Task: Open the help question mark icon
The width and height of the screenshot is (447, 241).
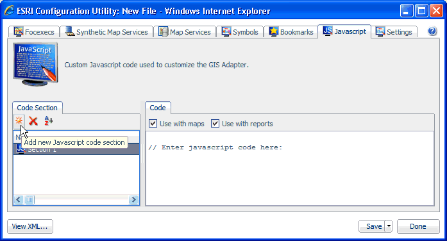Action: (432, 31)
